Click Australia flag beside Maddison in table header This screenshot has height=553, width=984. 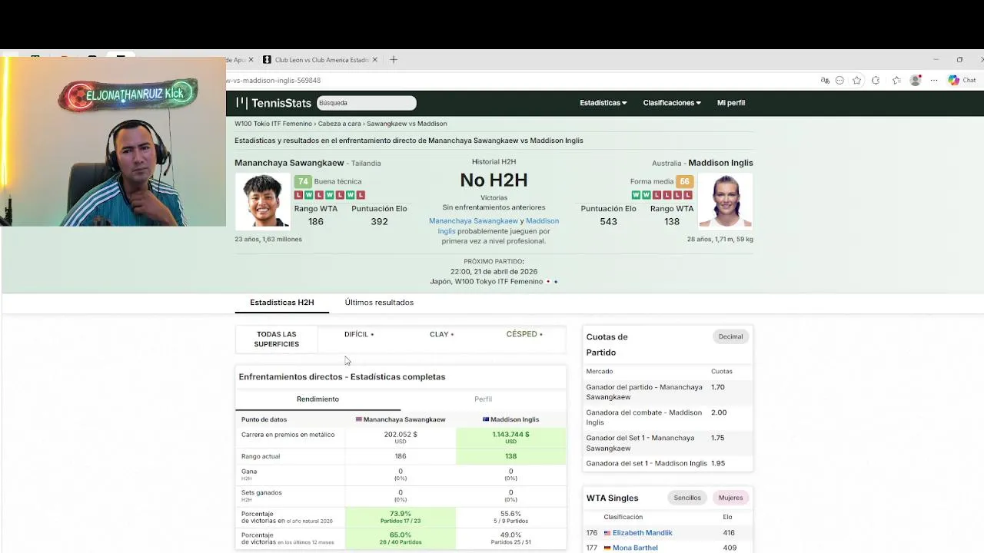(x=486, y=420)
